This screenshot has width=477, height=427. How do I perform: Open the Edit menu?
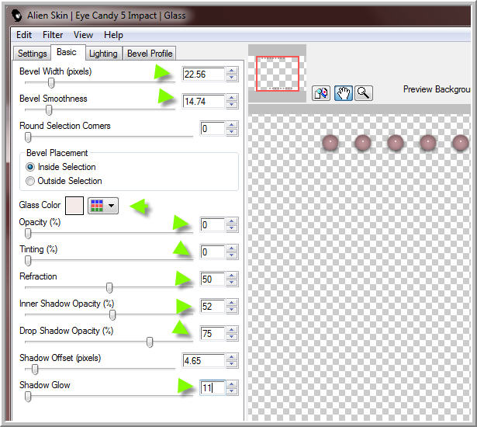pyautogui.click(x=24, y=35)
